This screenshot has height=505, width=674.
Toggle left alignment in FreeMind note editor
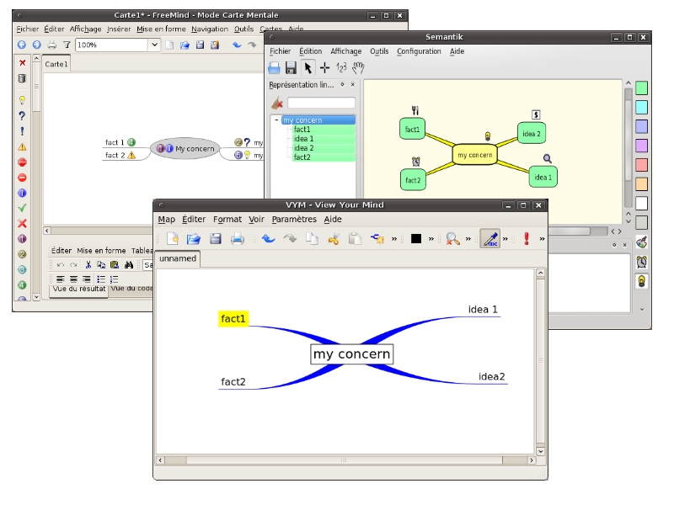pos(61,279)
